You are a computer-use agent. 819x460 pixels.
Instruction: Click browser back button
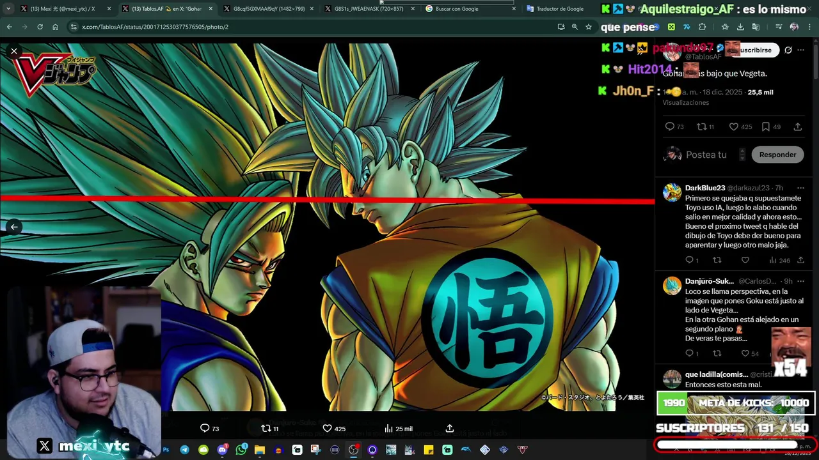tap(9, 27)
